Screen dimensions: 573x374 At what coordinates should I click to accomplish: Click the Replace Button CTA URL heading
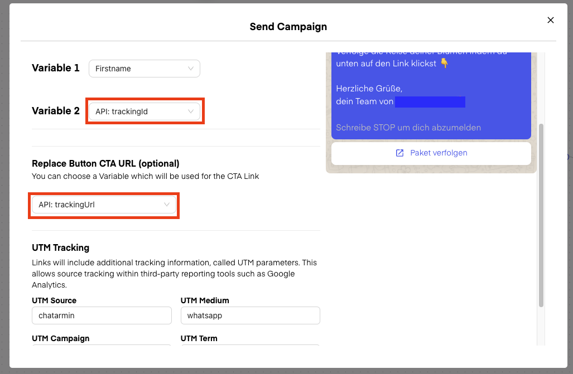105,163
